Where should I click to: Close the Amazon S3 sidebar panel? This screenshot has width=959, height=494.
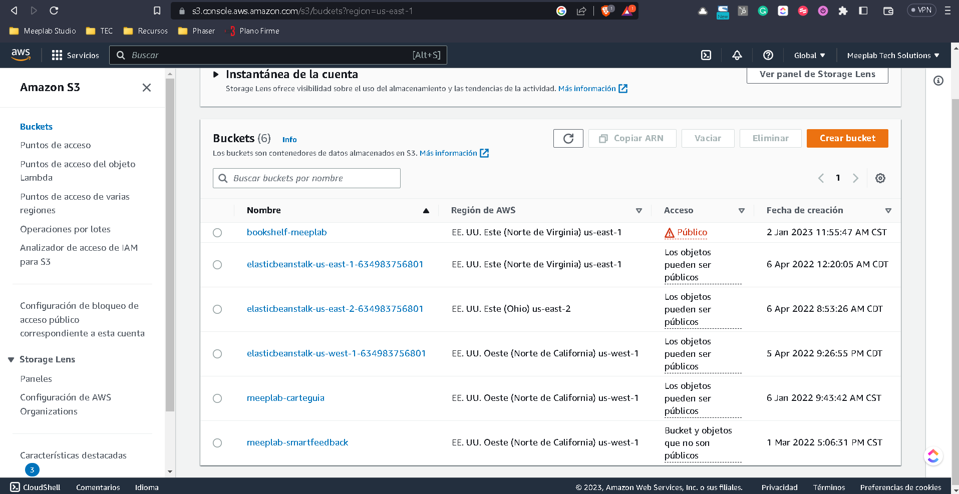point(146,88)
